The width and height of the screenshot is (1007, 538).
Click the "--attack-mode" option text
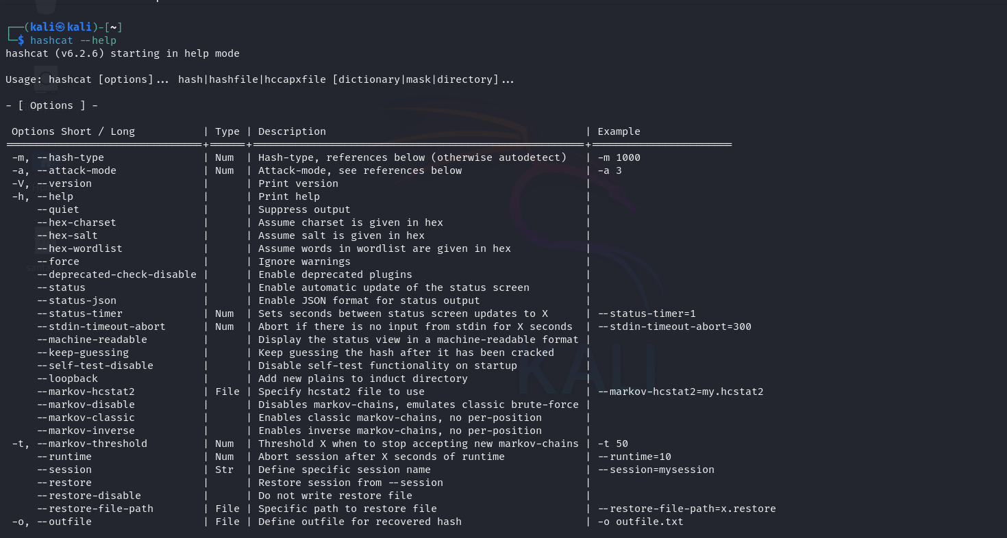(77, 170)
